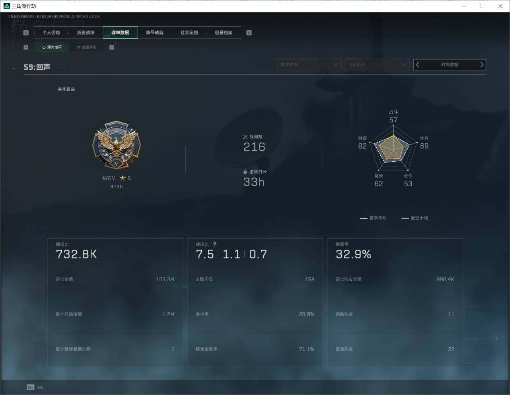The width and height of the screenshot is (510, 395).
Task: Click the crossed-swords icon beside 战局数
Action: [245, 137]
